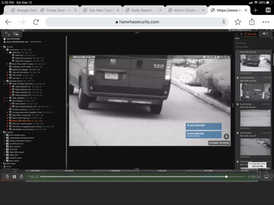The height and width of the screenshot is (205, 274).
Task: Enter fullscreen video with the arrows icon
Action: [x=7, y=34]
